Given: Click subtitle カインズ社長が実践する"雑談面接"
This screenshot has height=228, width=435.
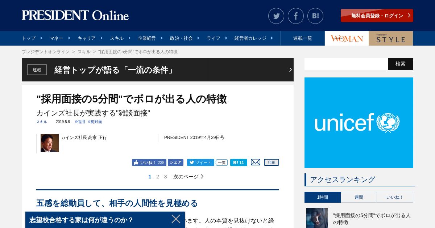Looking at the screenshot, I should [93, 113].
